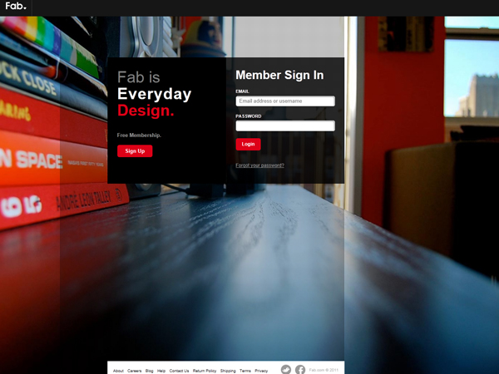Click the Member Sign In heading

(279, 75)
